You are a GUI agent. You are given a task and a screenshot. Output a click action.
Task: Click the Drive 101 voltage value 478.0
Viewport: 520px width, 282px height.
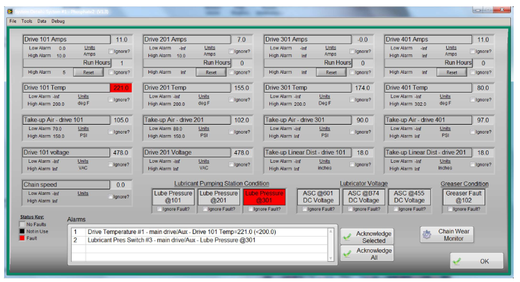tap(120, 152)
